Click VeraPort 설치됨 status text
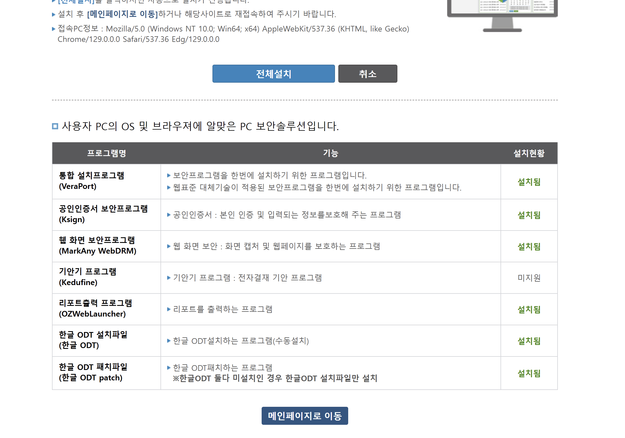This screenshot has height=438, width=625. coord(529,182)
